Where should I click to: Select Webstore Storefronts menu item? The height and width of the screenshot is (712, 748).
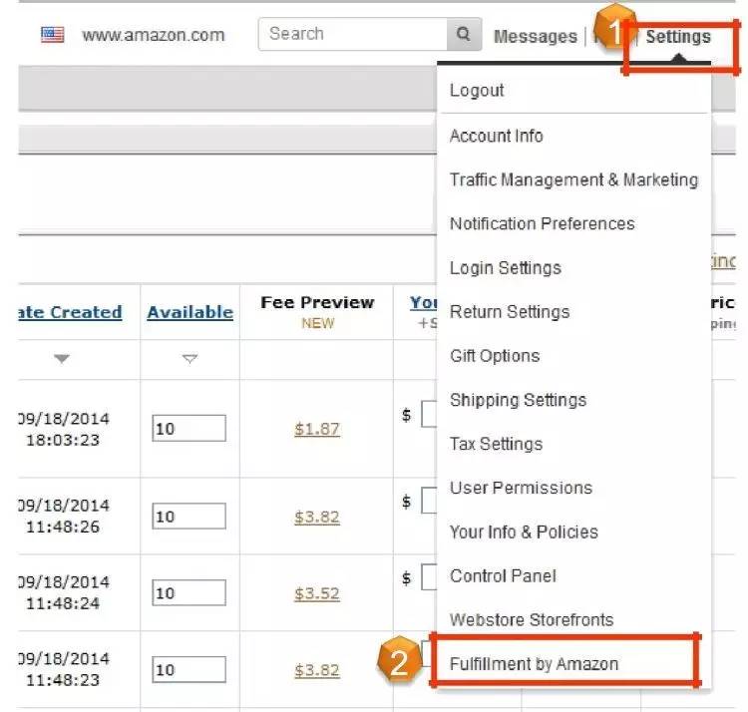532,619
